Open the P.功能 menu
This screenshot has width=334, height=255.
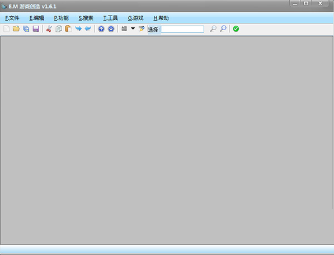click(x=62, y=18)
